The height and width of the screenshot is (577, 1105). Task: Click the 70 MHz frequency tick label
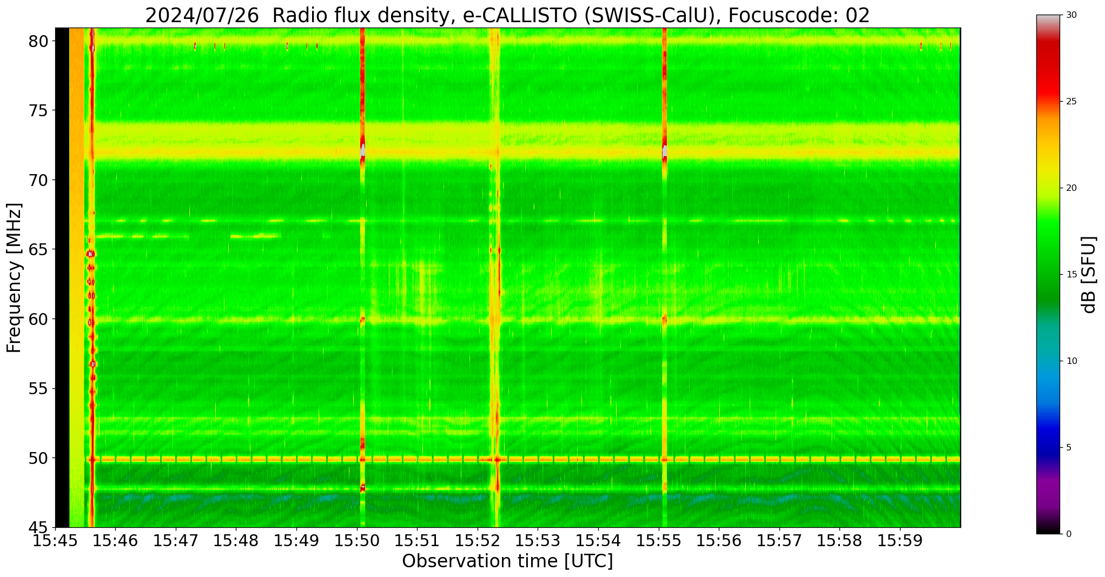39,180
